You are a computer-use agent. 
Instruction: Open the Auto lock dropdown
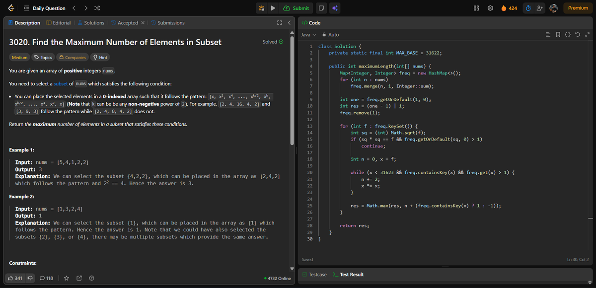[331, 35]
